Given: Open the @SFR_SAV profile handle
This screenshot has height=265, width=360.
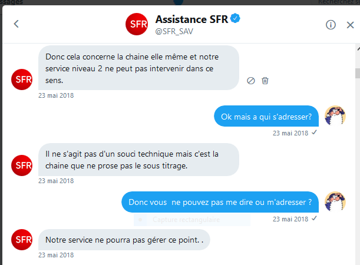Looking at the screenshot, I should tap(174, 31).
